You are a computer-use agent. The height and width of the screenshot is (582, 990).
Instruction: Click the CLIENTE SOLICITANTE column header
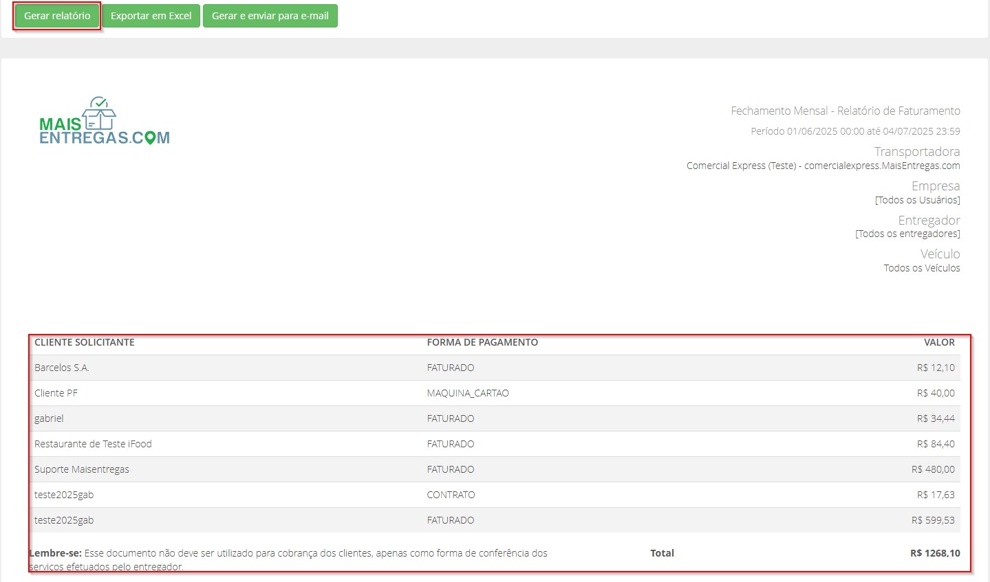click(x=85, y=342)
